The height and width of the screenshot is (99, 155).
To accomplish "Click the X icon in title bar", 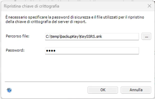I will [x=149, y=6].
